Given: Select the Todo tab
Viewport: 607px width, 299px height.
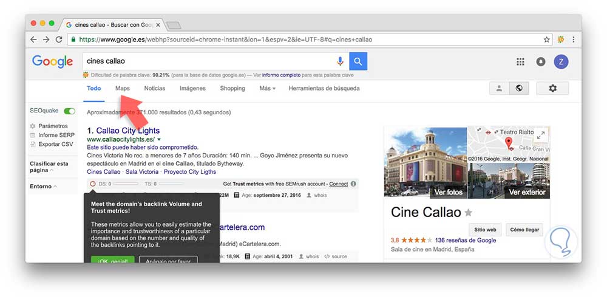Looking at the screenshot, I should tap(93, 88).
